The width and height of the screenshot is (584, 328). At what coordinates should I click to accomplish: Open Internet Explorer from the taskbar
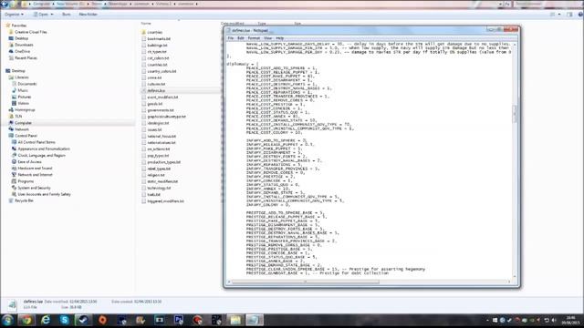(46, 320)
